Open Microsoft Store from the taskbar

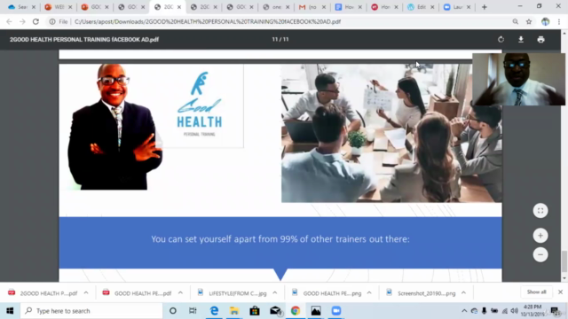click(x=255, y=311)
